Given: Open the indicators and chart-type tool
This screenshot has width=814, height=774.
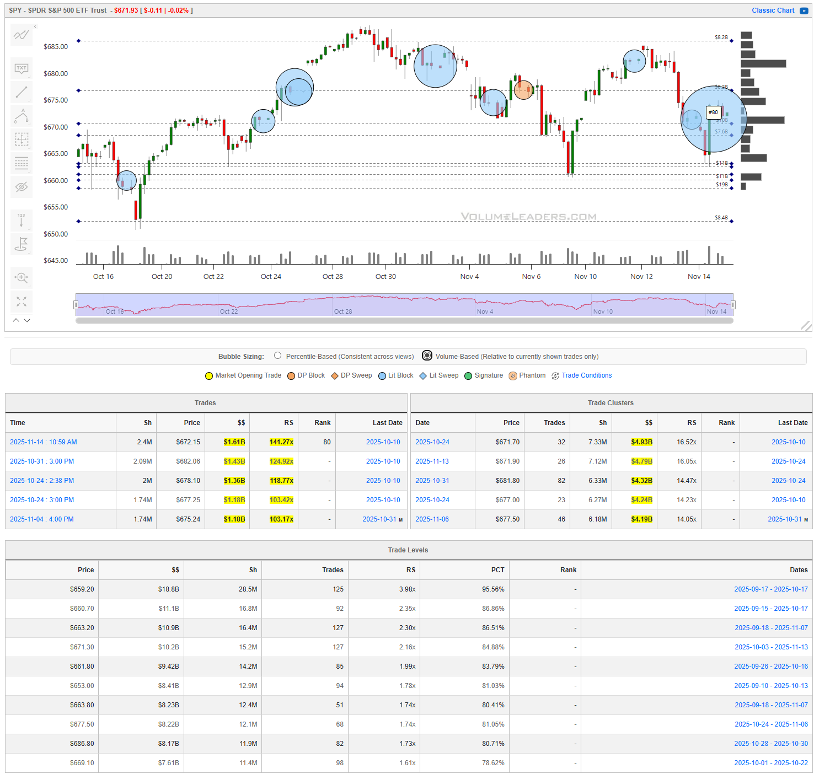Looking at the screenshot, I should point(22,35).
